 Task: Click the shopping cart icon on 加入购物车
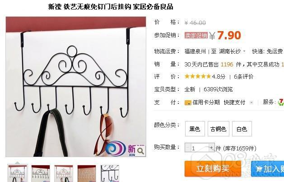tap(259, 169)
